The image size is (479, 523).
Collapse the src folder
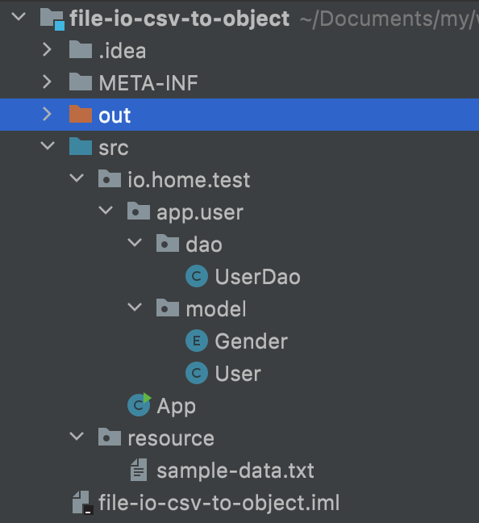point(48,145)
